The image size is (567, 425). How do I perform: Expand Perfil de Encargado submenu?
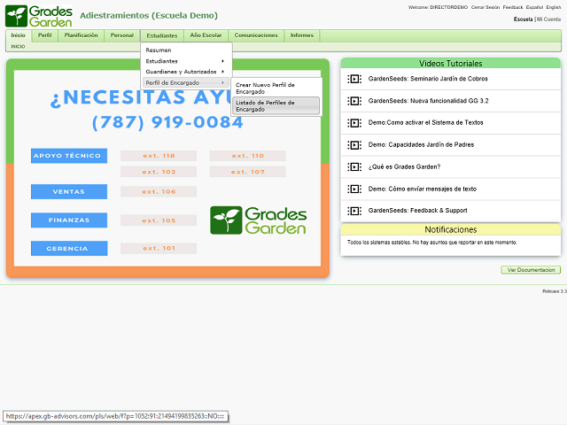click(185, 82)
